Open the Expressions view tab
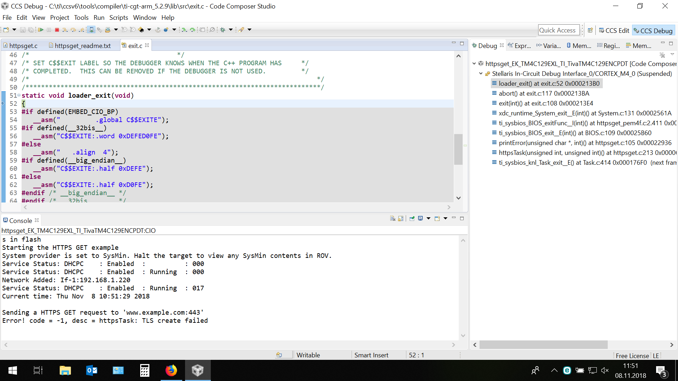Screen dimensions: 678x381 point(519,46)
